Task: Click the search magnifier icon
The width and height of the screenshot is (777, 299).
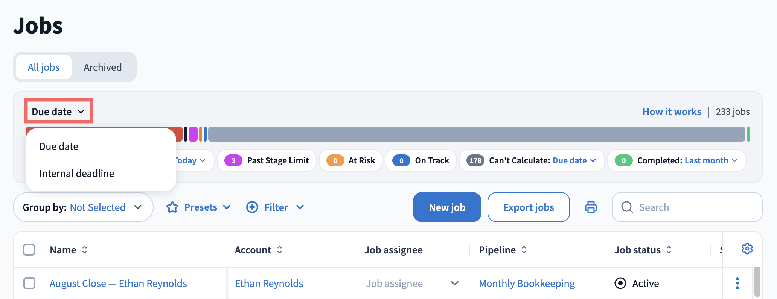Action: point(627,207)
